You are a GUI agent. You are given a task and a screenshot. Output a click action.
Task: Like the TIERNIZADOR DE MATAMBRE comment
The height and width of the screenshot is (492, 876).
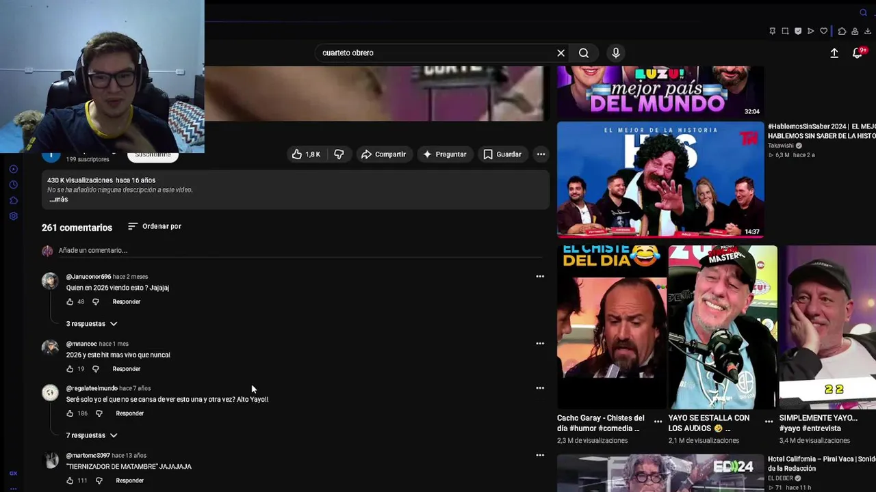pos(70,480)
